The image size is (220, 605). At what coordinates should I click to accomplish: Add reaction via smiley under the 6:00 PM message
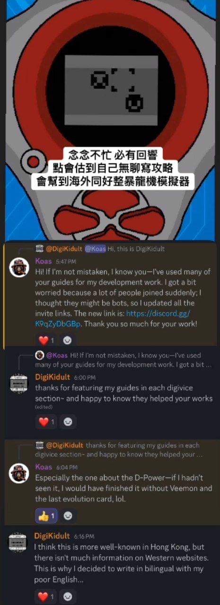pyautogui.click(x=68, y=422)
